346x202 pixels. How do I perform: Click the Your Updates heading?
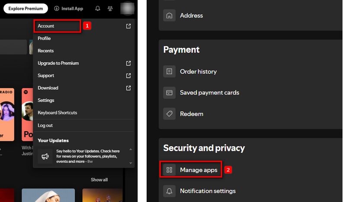[x=53, y=141]
